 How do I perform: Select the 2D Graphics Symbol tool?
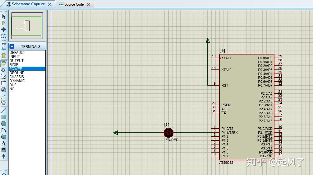[x=4, y=150]
